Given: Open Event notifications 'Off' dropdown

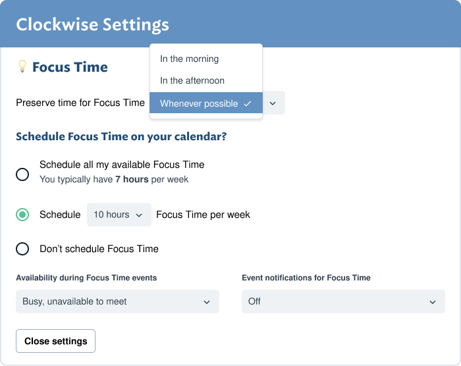Looking at the screenshot, I should 343,301.
